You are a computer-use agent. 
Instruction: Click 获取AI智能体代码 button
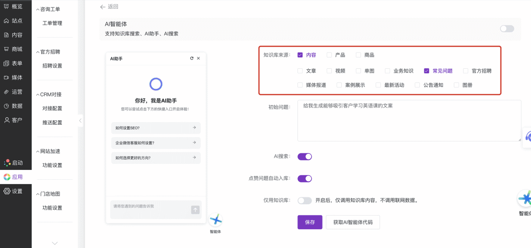click(353, 222)
